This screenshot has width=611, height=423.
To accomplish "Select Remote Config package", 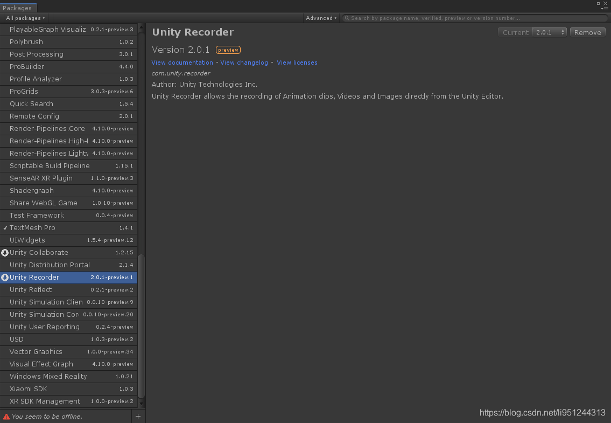I will (68, 116).
